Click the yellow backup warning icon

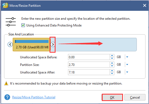(x=6, y=83)
